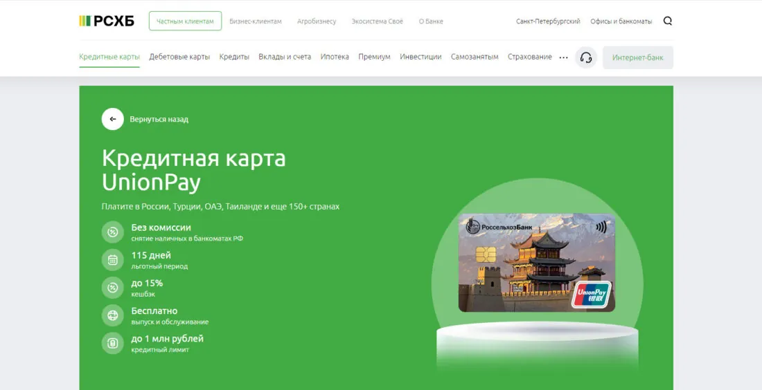Open Агробизнесу section

[317, 21]
